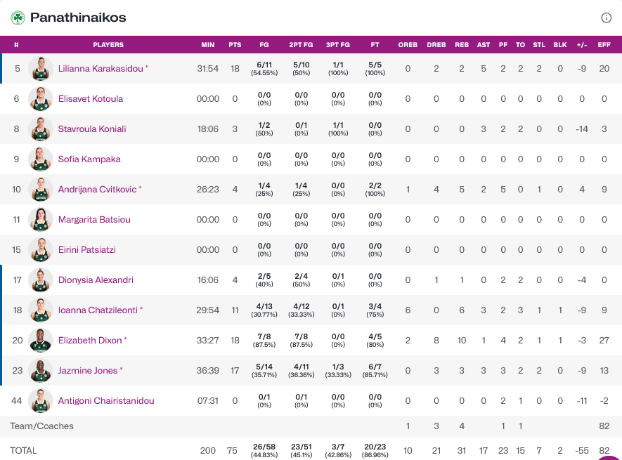Open Dionysia Alexandri's profile link
This screenshot has height=460, width=622.
[96, 280]
